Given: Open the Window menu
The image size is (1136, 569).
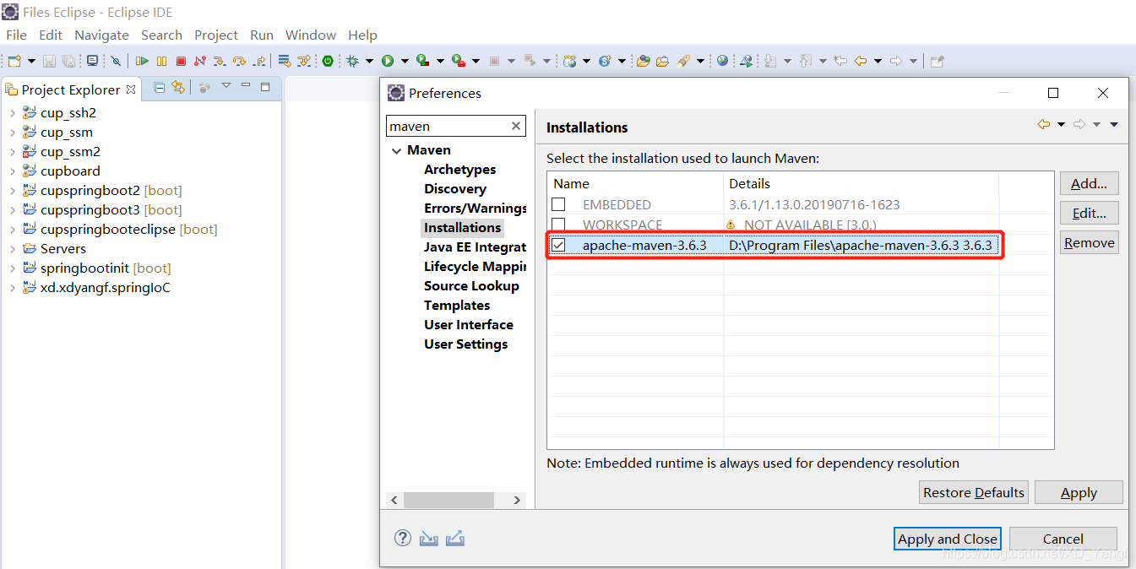Looking at the screenshot, I should point(311,35).
